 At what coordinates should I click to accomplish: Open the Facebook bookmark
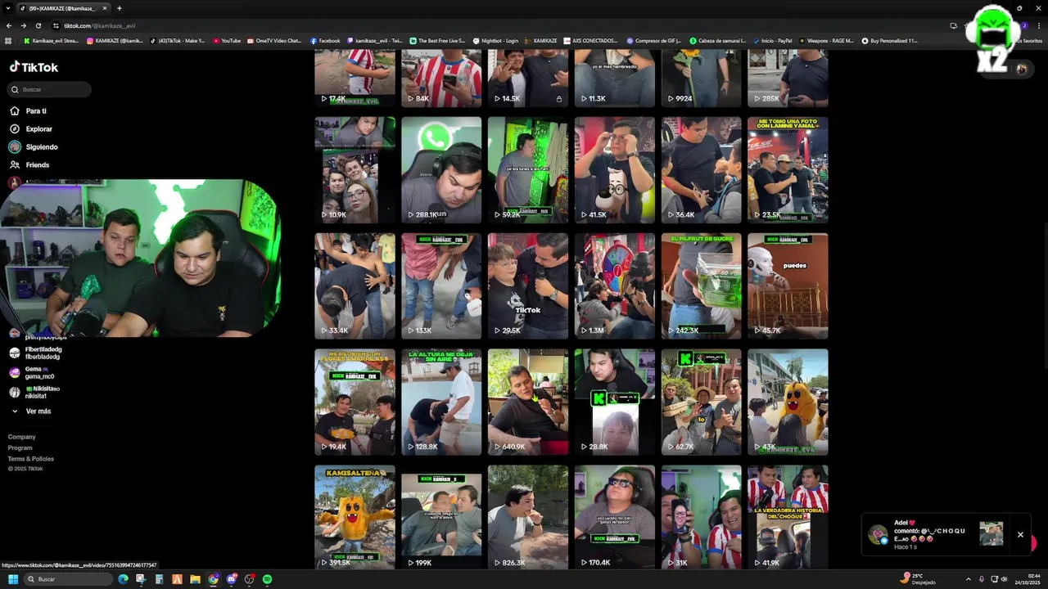pos(325,40)
